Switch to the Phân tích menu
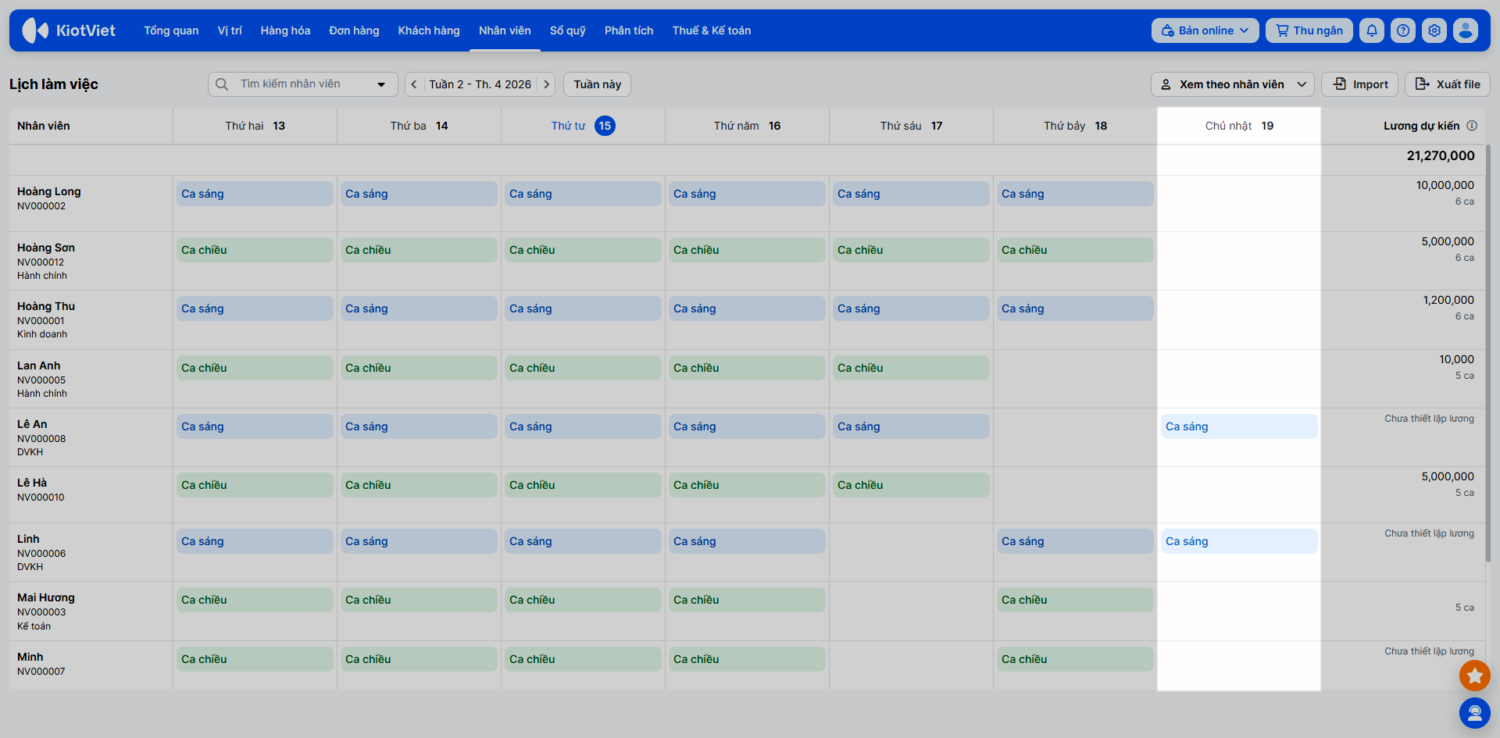 tap(628, 30)
